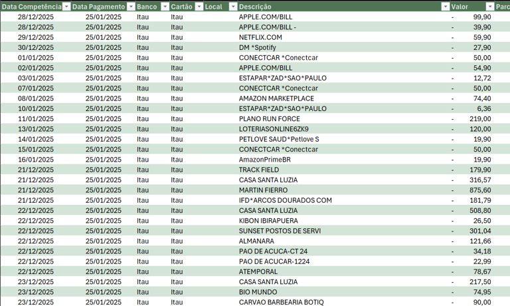The height and width of the screenshot is (306, 510).
Task: Select the Valor header cell
Action: coord(472,7)
